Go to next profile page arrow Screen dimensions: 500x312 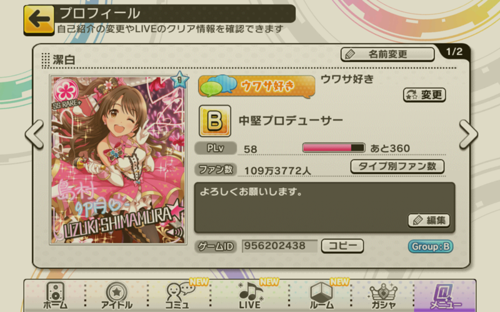point(468,134)
